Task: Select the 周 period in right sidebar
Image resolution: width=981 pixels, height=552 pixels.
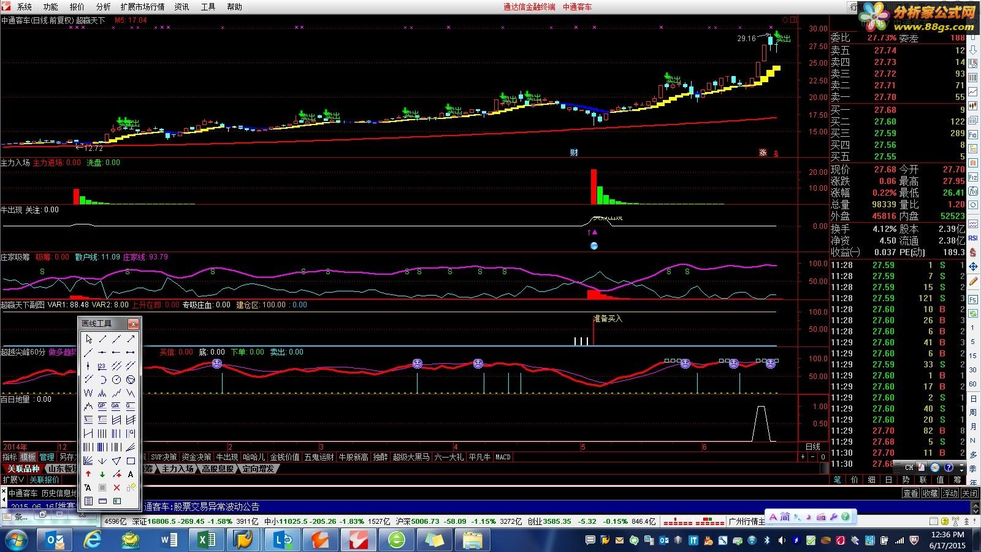Action: point(973,413)
